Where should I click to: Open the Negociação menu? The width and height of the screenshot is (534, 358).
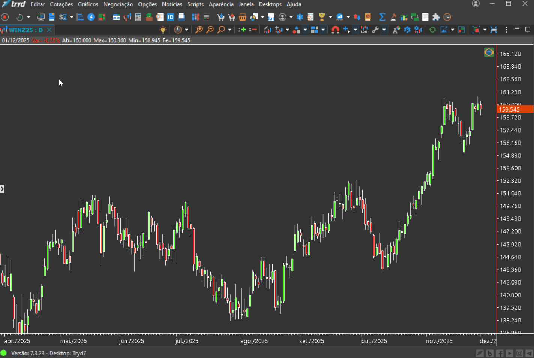point(118,4)
